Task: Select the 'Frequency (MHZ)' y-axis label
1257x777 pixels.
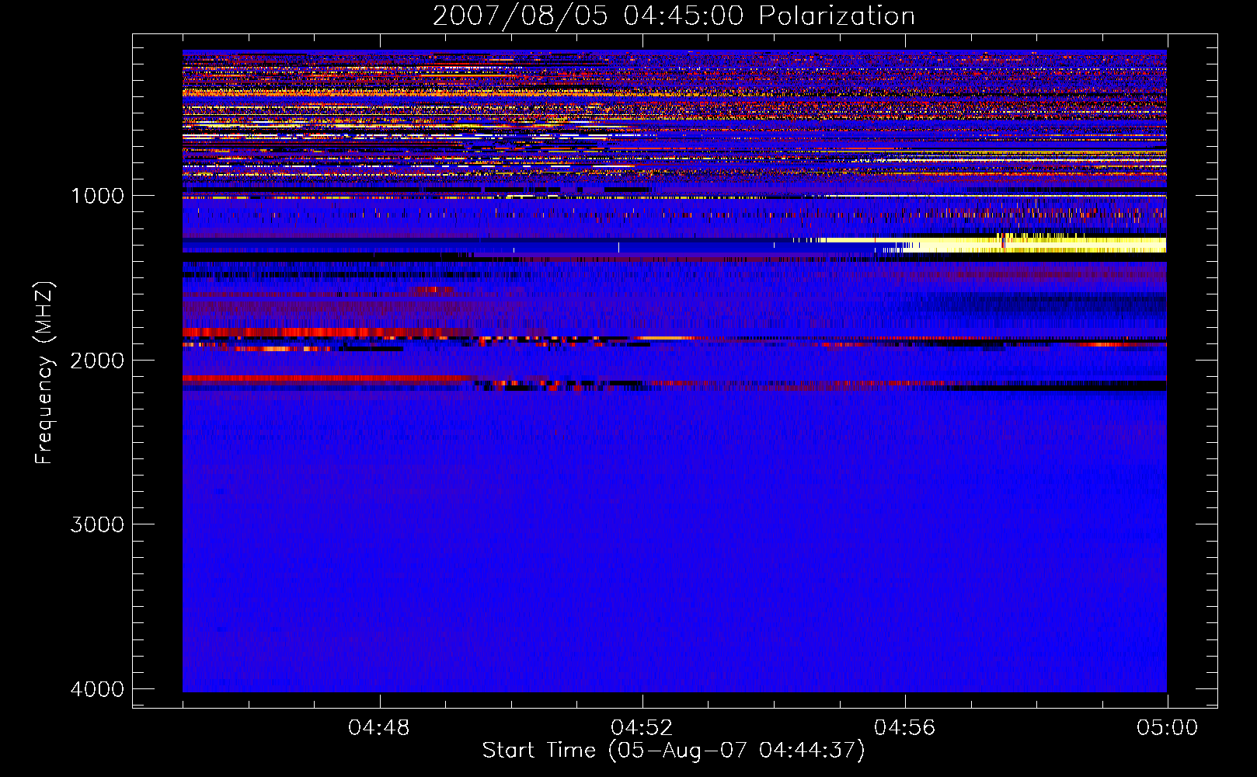Action: [x=44, y=373]
